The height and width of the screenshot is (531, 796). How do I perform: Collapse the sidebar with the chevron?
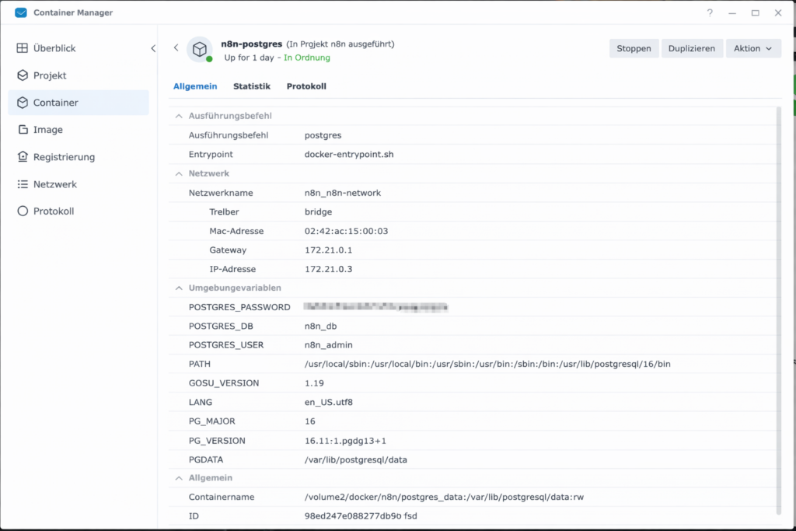[x=153, y=48]
